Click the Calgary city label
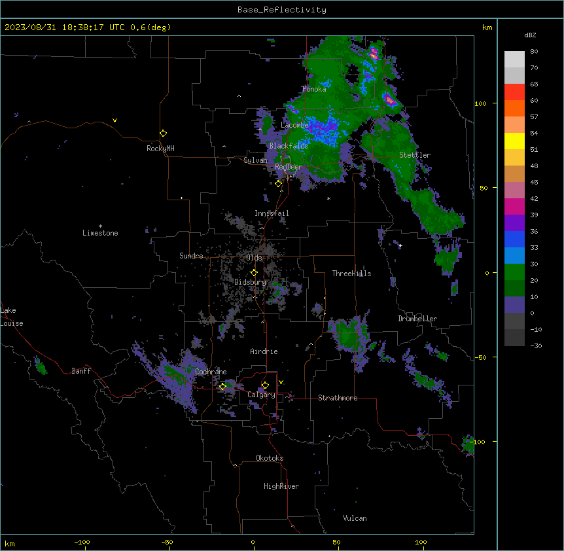This screenshot has width=564, height=551. (x=261, y=395)
